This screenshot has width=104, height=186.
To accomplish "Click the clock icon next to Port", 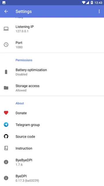I will [x=6, y=45].
